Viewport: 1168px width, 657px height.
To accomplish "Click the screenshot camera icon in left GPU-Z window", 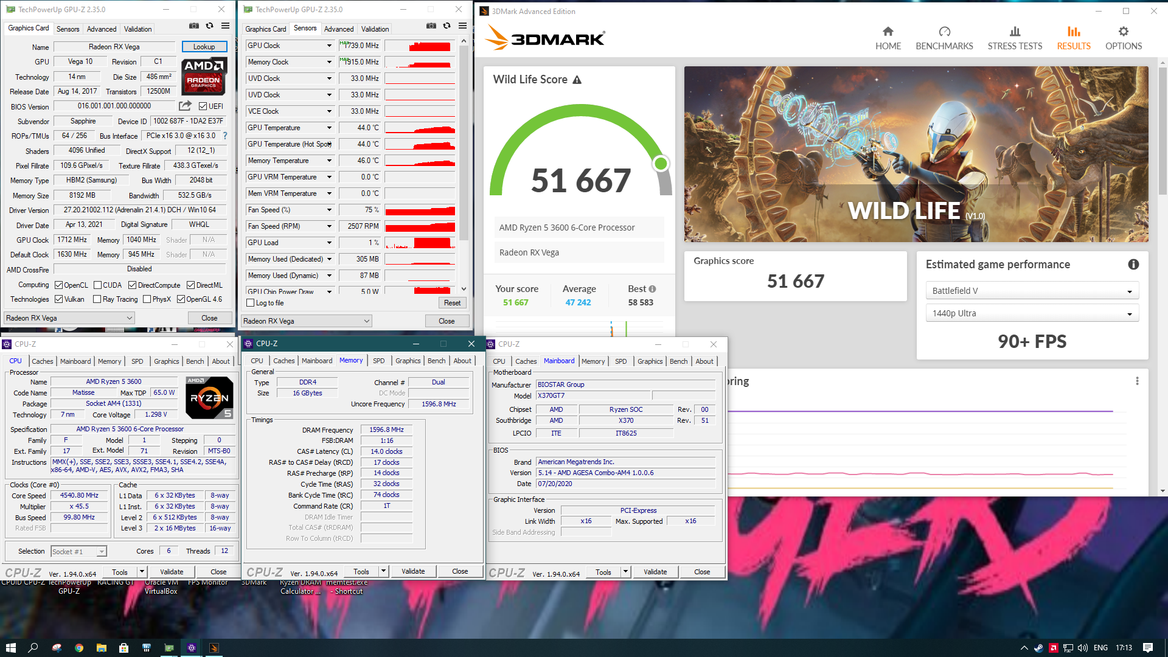I will 193,26.
